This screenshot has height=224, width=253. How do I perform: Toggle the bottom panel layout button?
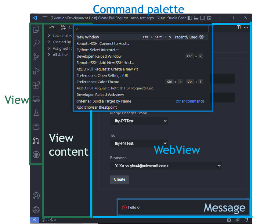point(196,18)
